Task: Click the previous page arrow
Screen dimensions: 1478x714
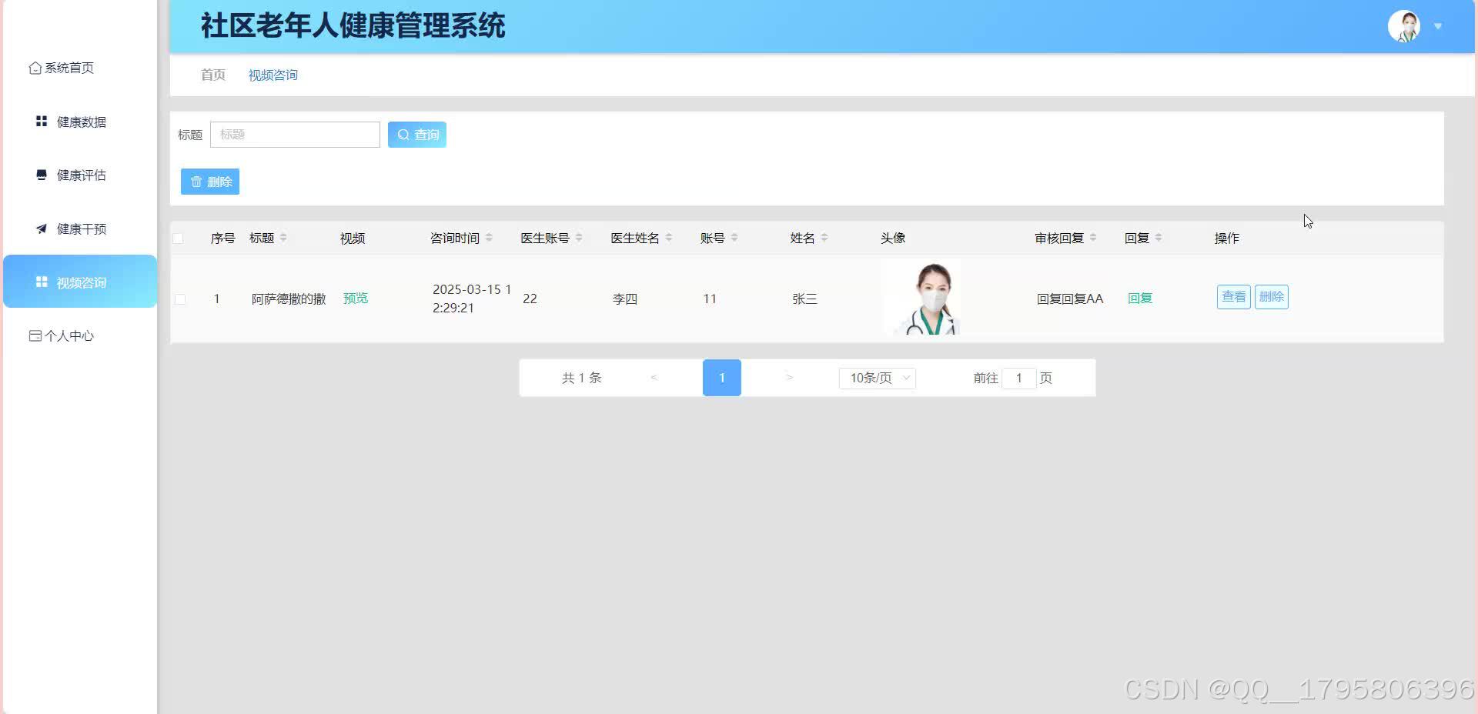Action: pyautogui.click(x=654, y=378)
